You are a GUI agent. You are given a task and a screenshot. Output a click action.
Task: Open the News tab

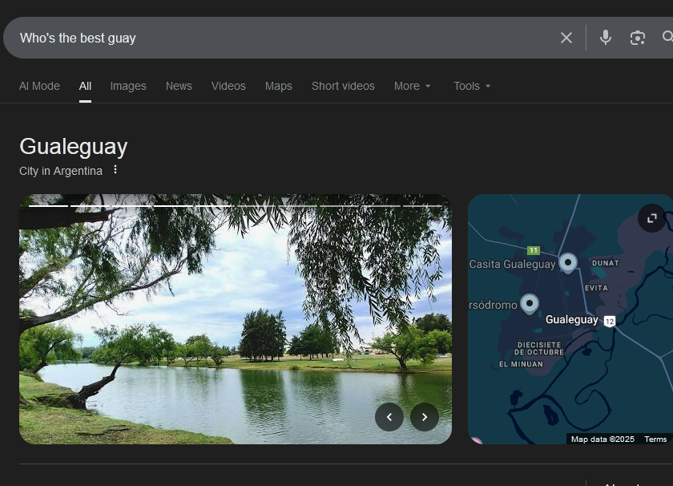click(179, 86)
